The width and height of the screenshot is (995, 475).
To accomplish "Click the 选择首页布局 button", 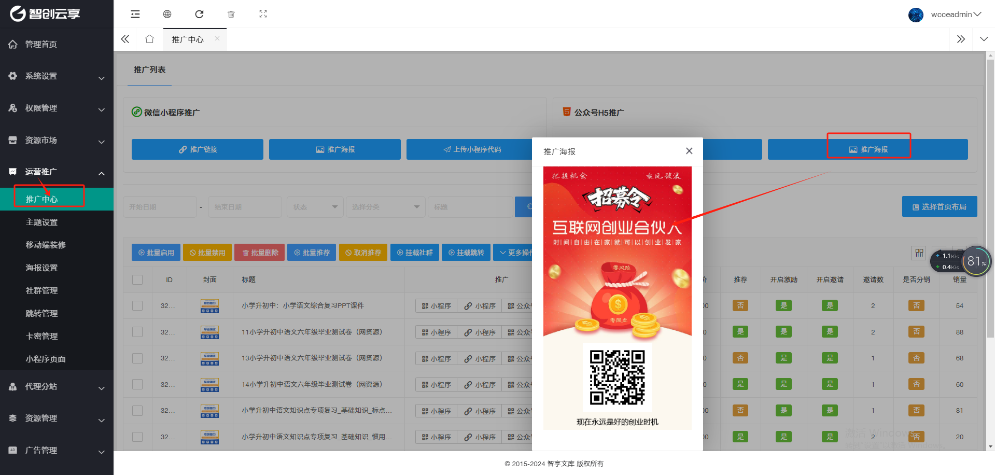I will pos(940,206).
